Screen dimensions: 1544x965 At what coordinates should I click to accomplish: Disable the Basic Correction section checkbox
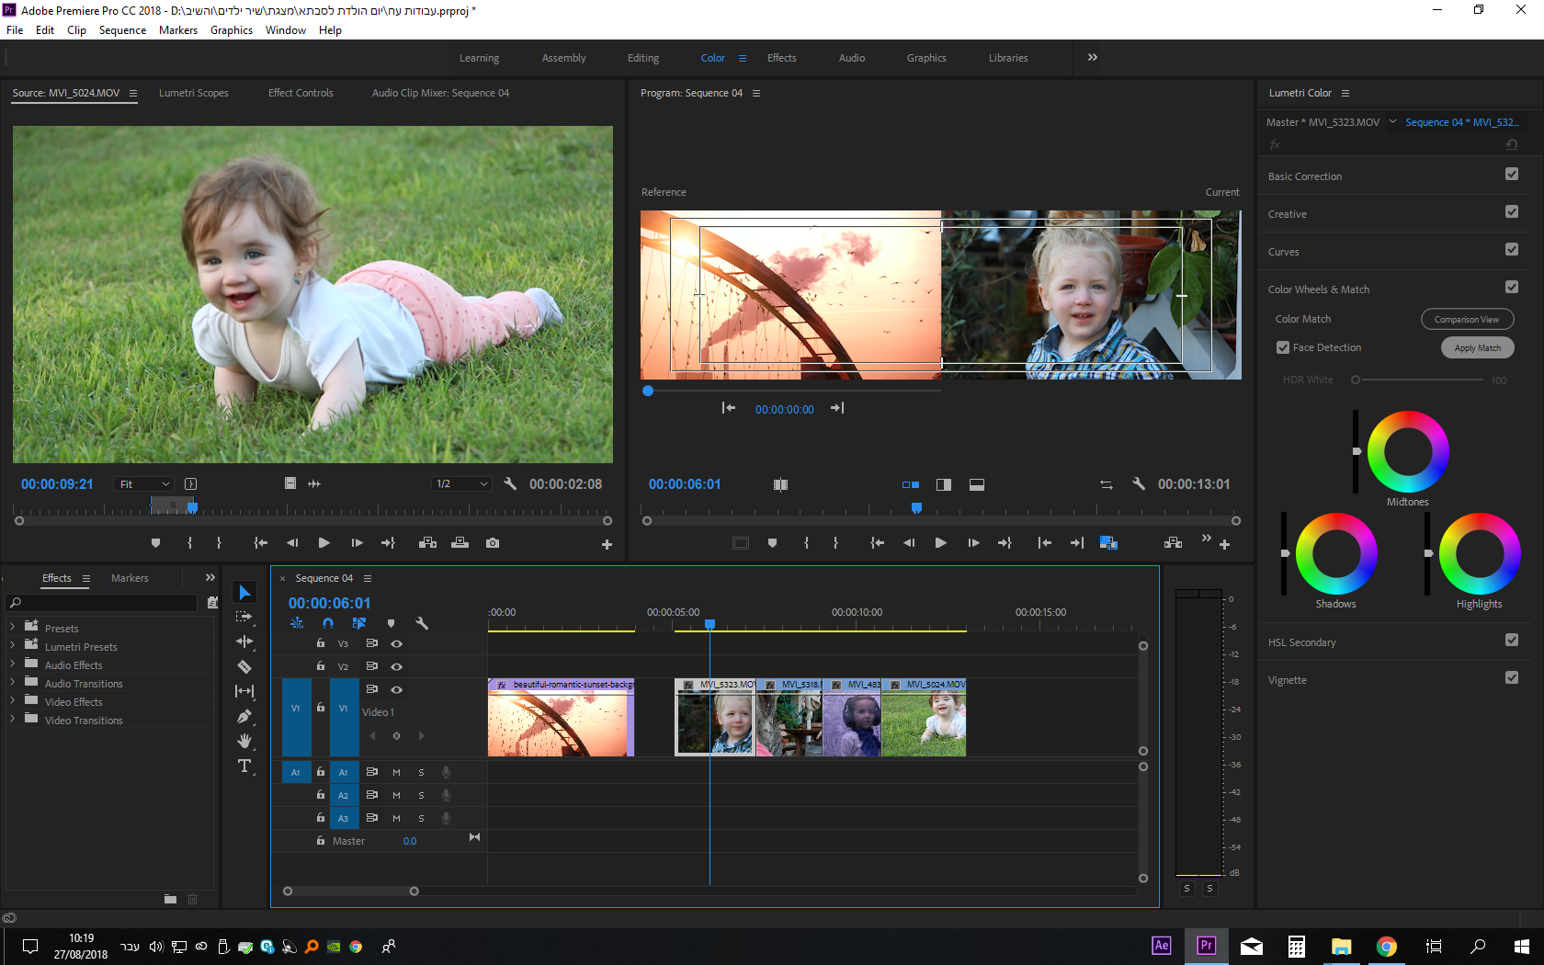(1512, 175)
